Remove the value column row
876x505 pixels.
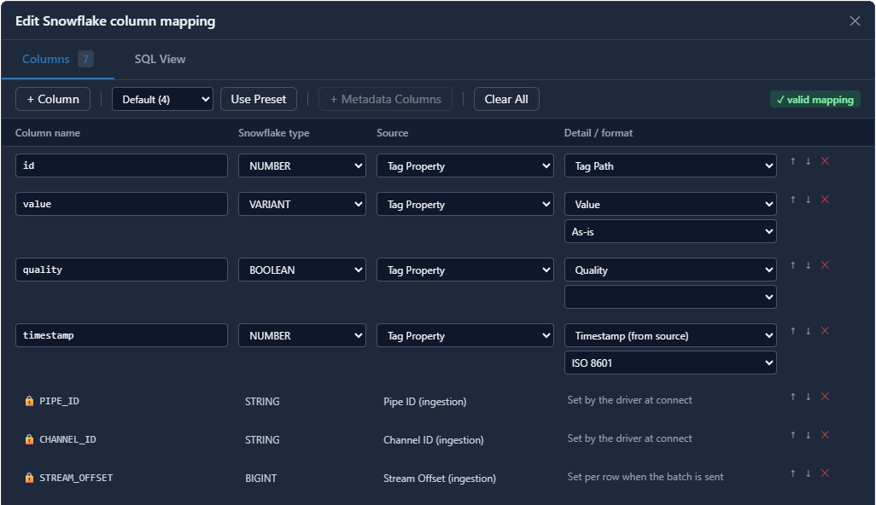825,200
